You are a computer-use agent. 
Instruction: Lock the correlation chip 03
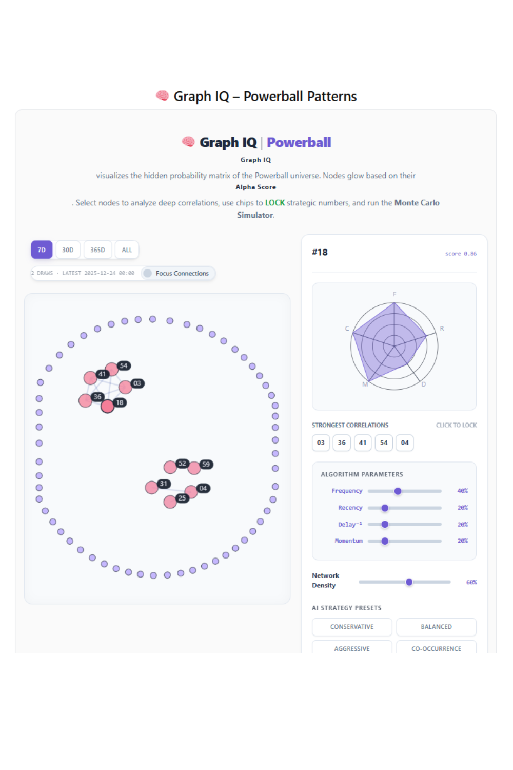point(321,442)
